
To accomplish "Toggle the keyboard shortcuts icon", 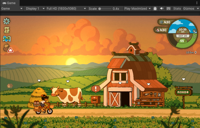I will coord(169,8).
